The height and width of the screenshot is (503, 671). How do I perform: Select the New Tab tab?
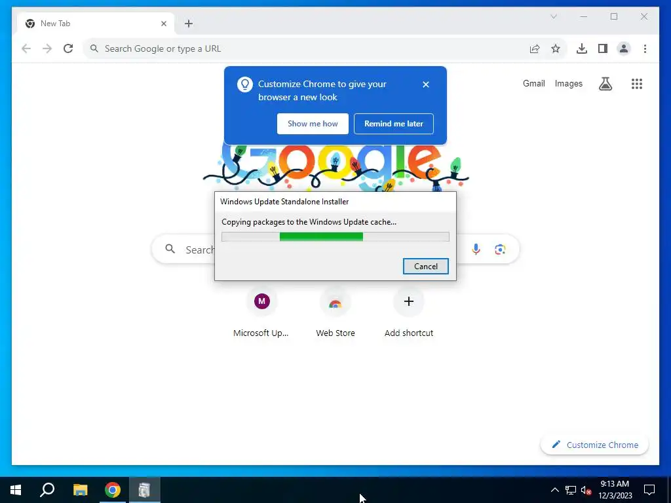pos(96,24)
